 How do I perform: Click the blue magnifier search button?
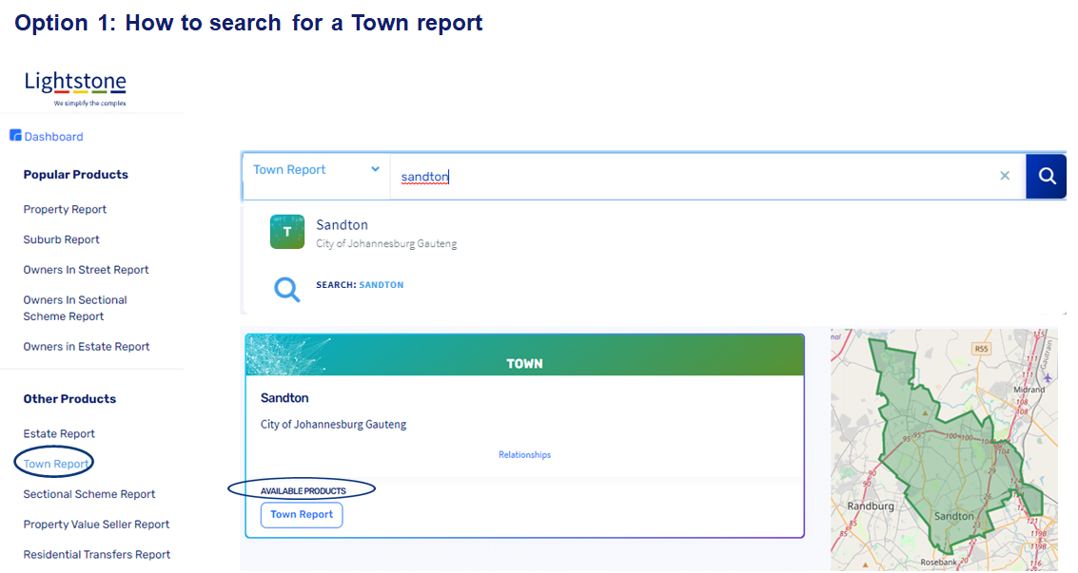[1047, 176]
